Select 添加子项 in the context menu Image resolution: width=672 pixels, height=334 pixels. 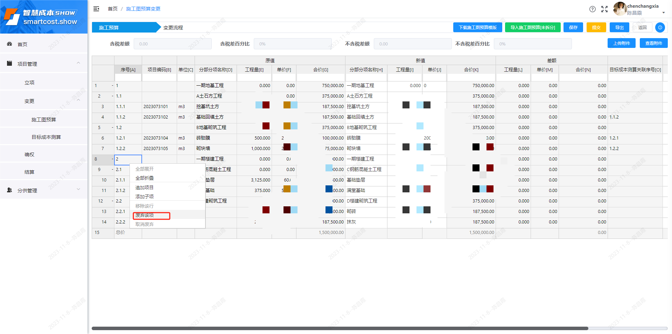click(145, 197)
